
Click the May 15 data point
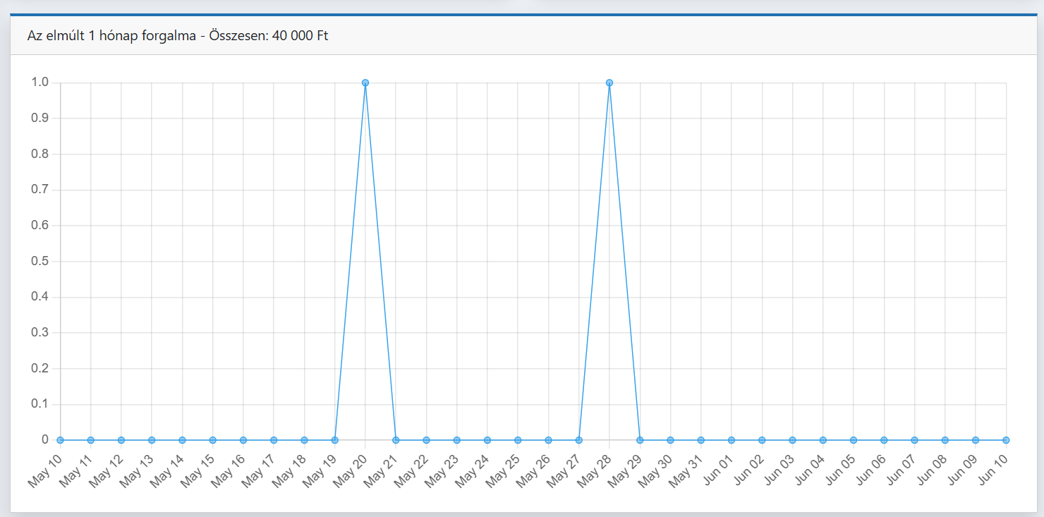[x=212, y=440]
